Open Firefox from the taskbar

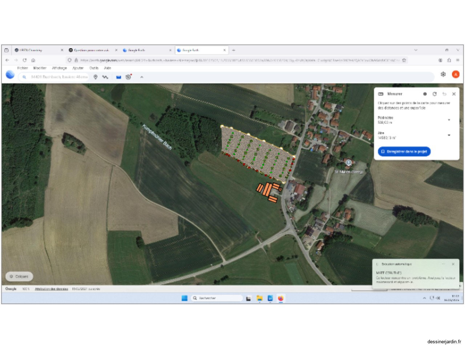click(280, 298)
